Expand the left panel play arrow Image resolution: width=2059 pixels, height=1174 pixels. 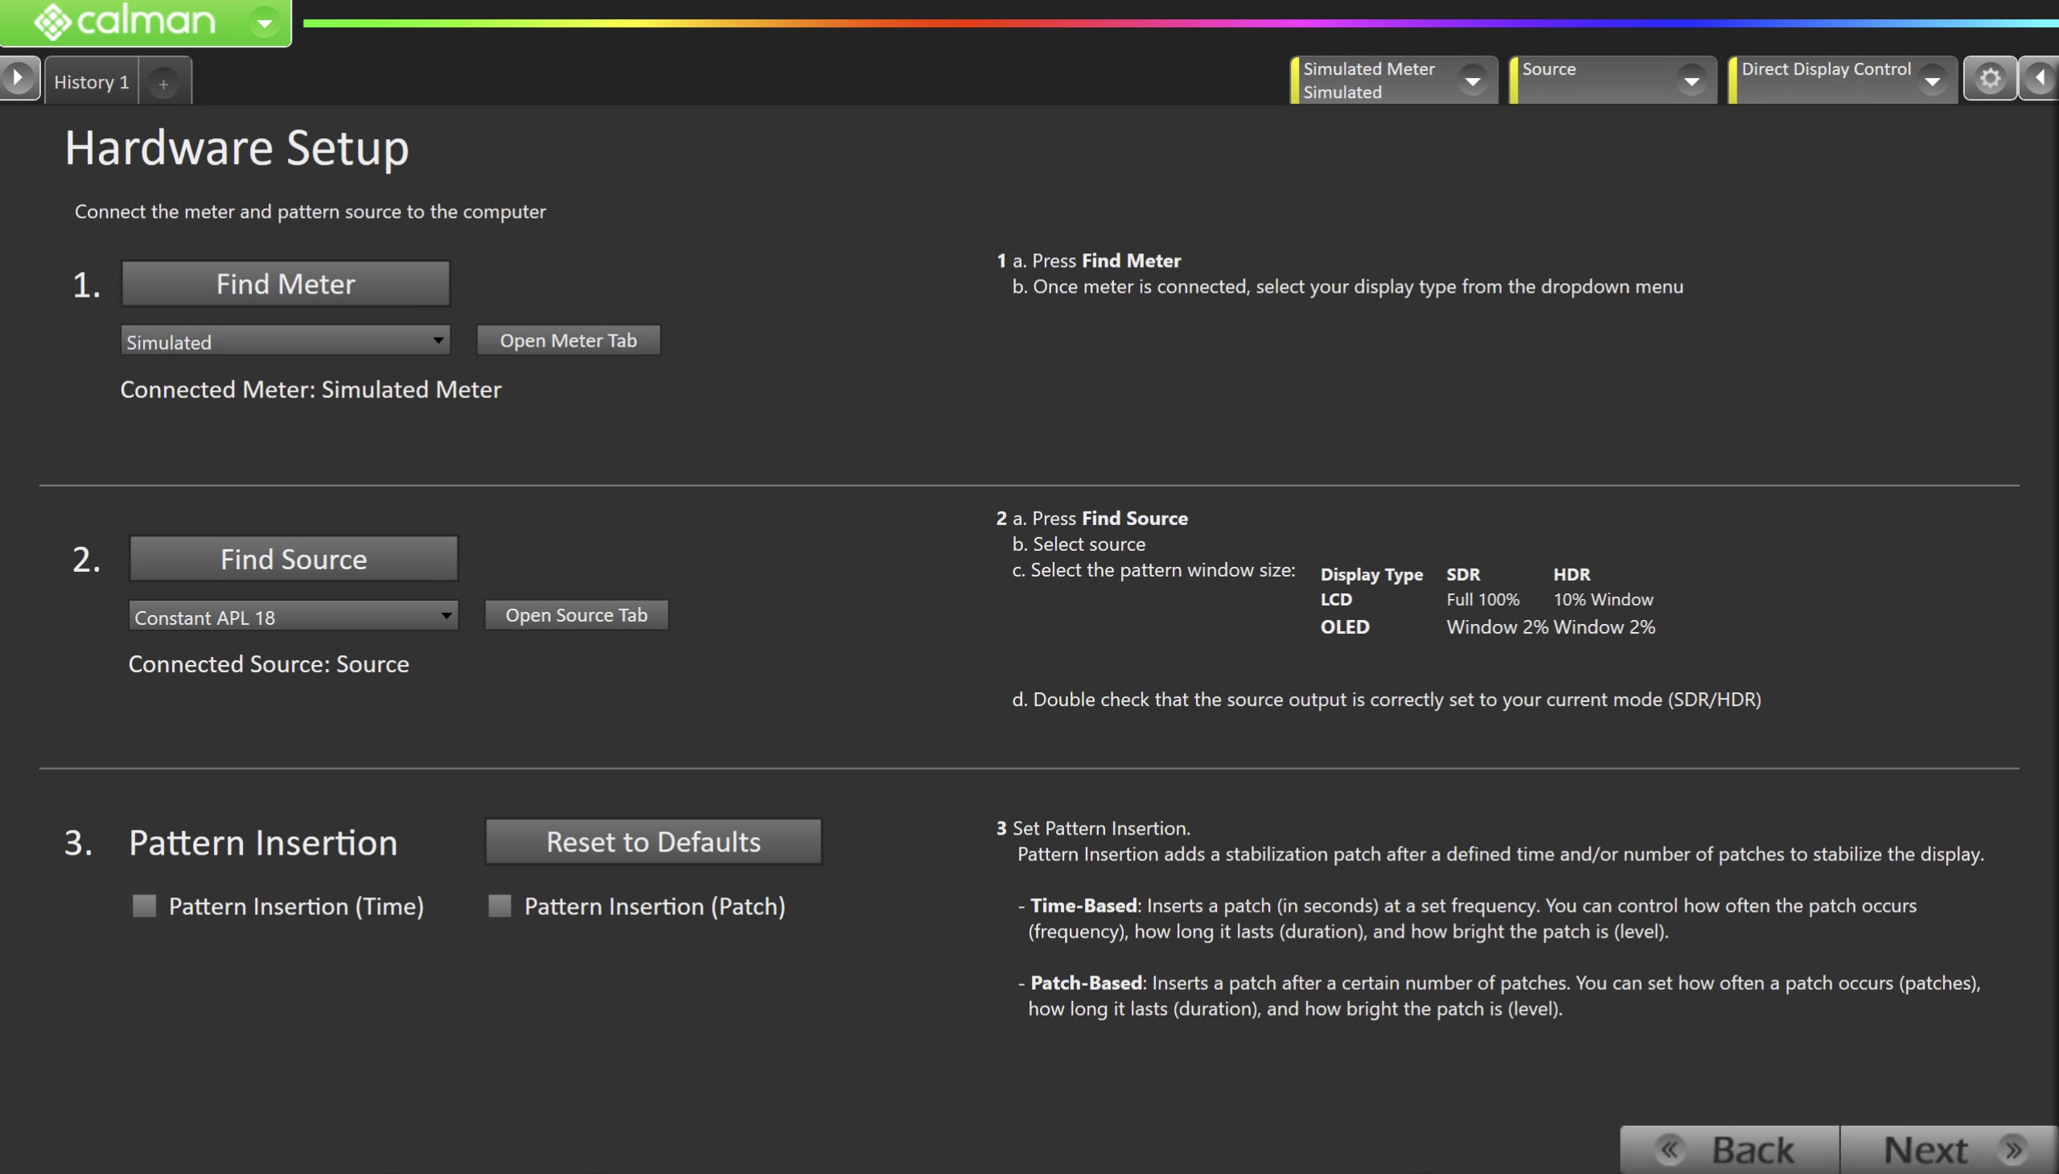(x=18, y=79)
